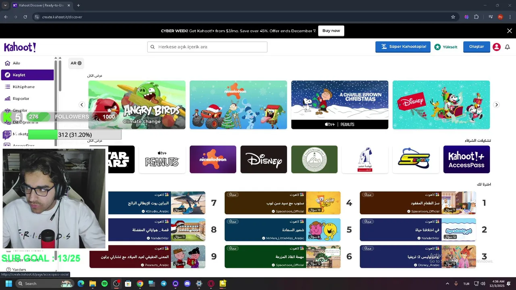Open the Chrome three-dot menu
The width and height of the screenshot is (516, 290).
[510, 17]
